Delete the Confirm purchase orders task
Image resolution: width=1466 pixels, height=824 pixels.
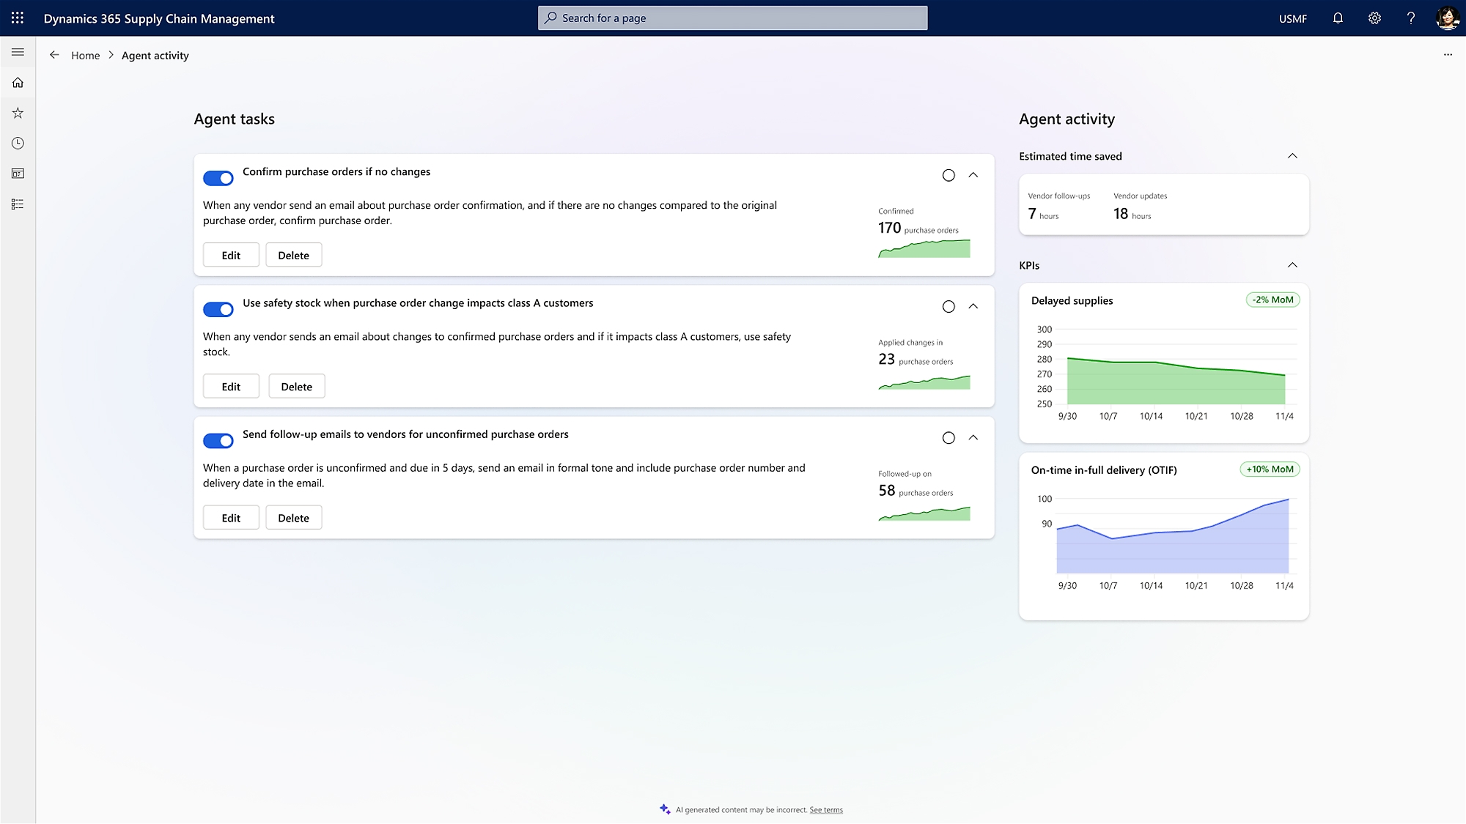click(294, 255)
